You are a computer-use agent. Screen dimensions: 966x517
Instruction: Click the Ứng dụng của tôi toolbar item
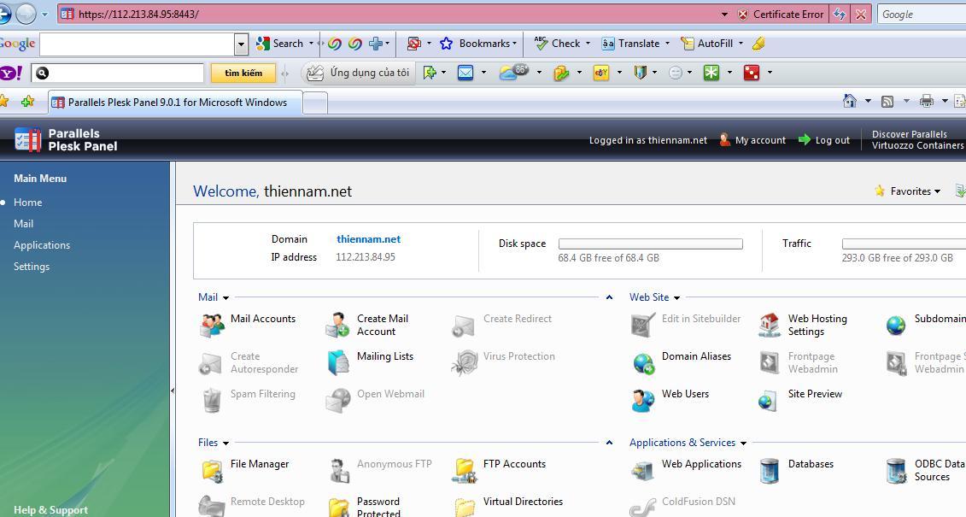tap(358, 73)
